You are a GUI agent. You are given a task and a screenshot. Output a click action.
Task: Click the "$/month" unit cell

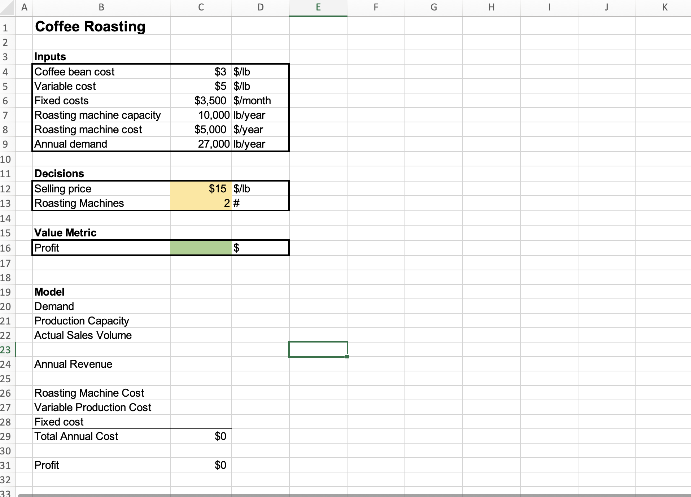click(x=261, y=101)
